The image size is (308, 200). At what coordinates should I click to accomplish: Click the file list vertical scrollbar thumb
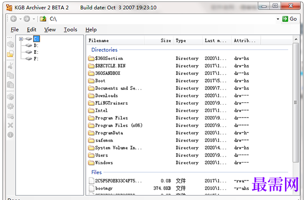[x=296, y=102]
